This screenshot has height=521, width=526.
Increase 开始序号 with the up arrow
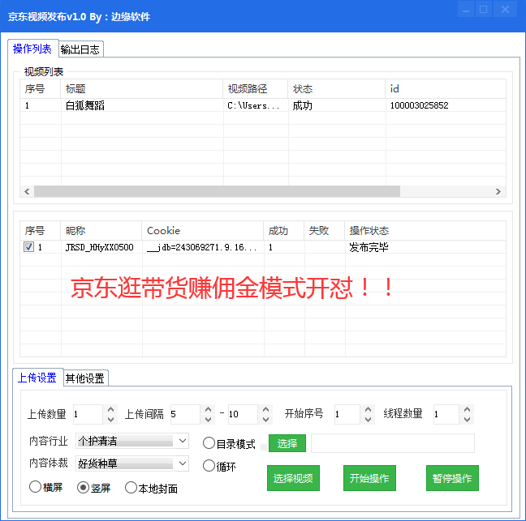[x=368, y=409]
